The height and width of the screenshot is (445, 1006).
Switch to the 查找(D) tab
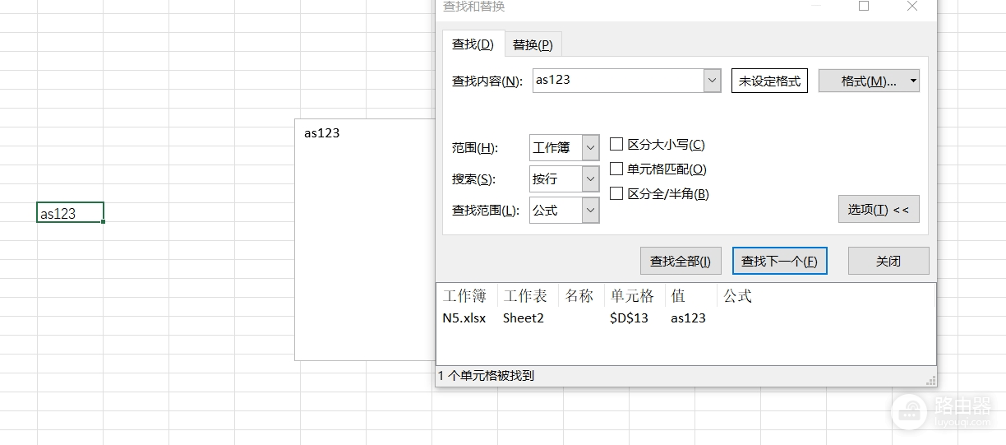473,44
